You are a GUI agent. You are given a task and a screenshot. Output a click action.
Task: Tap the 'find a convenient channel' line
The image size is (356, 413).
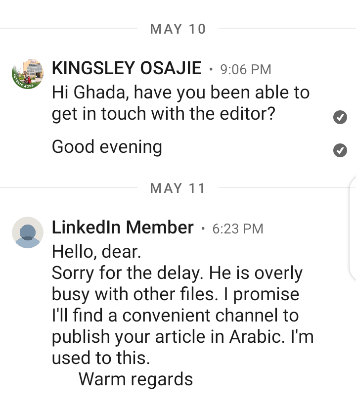(x=175, y=316)
